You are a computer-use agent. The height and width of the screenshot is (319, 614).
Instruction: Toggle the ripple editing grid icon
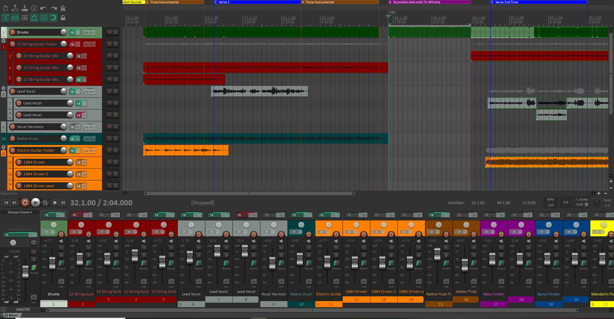[25, 18]
